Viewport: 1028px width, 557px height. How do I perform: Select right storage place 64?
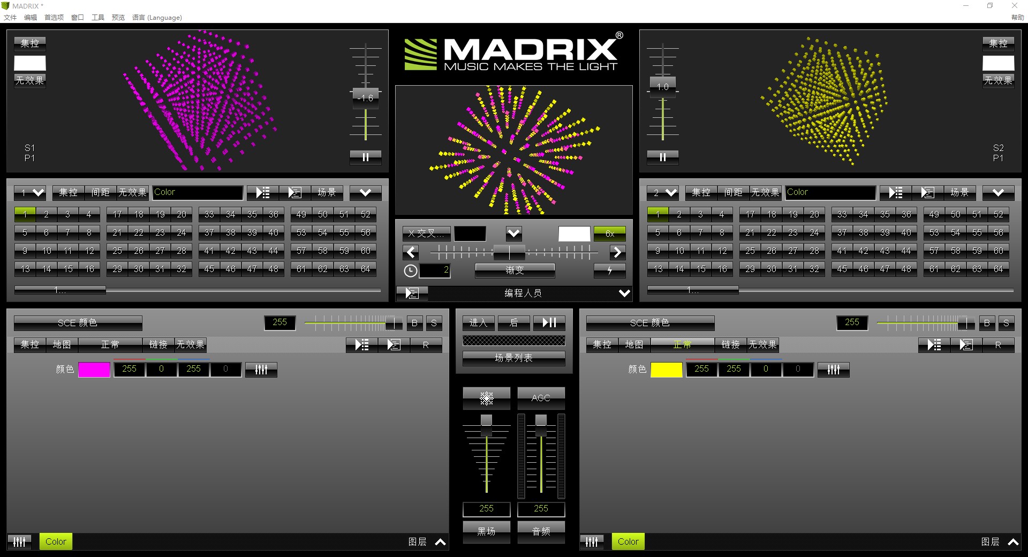[999, 269]
